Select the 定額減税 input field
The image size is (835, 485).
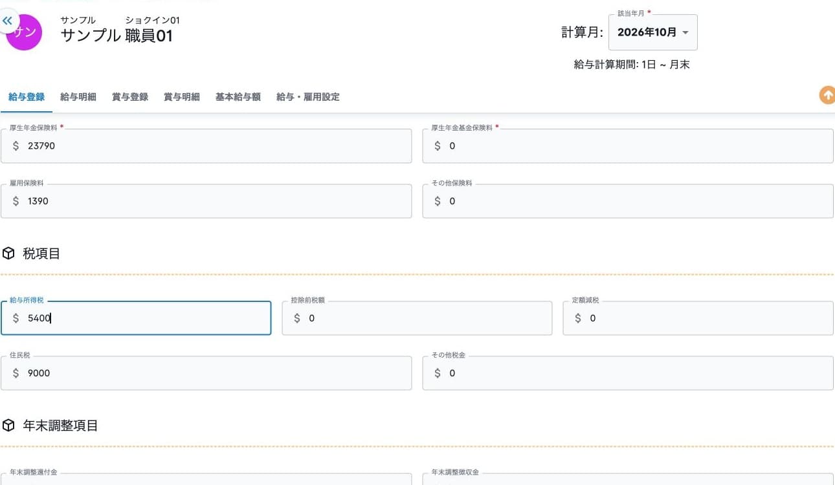(698, 318)
